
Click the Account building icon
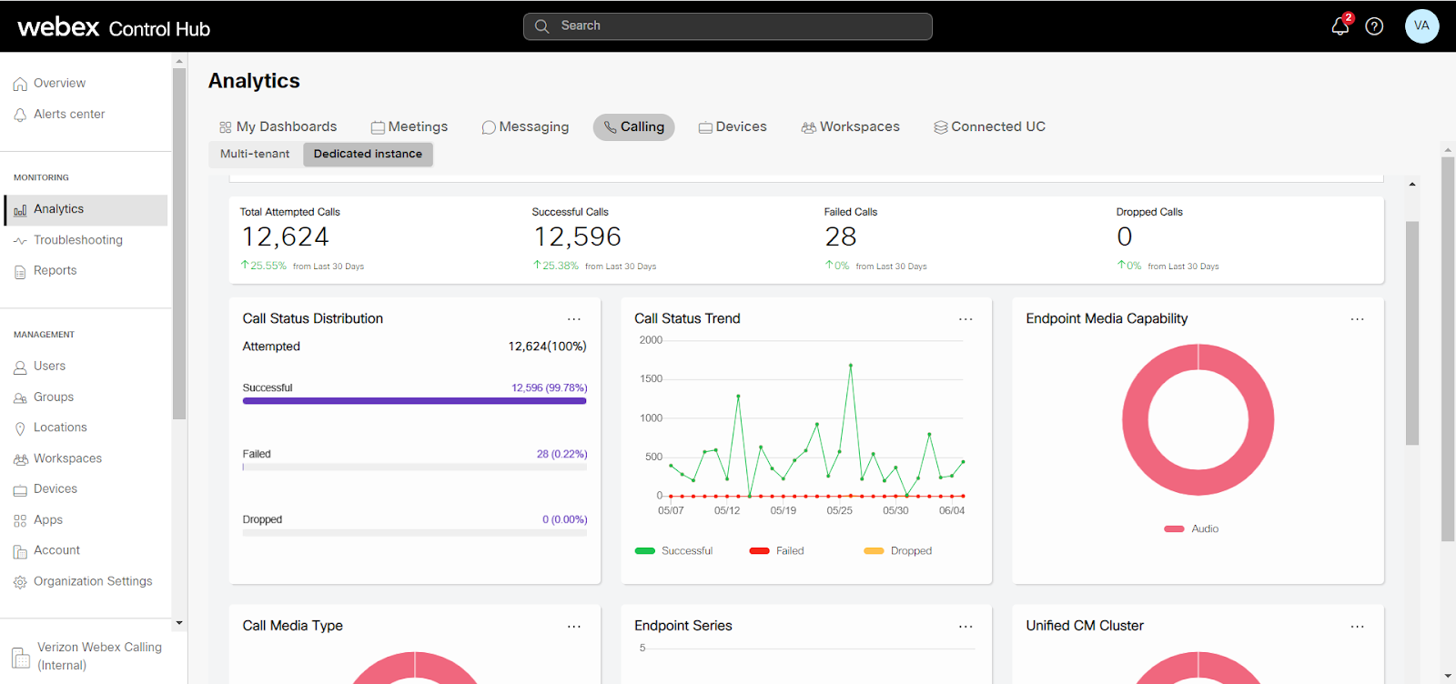click(x=20, y=551)
